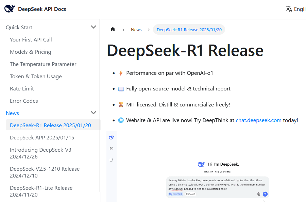This screenshot has width=306, height=202.
Task: Click the lightning bolt emoji bullet
Action: tap(121, 73)
